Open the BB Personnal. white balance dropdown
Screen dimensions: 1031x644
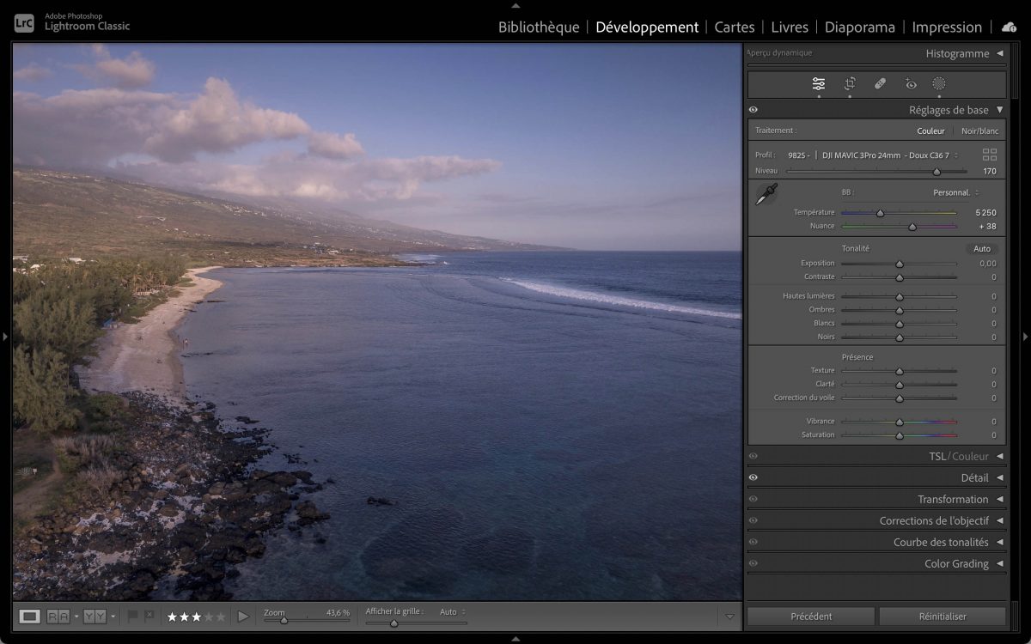pos(955,192)
